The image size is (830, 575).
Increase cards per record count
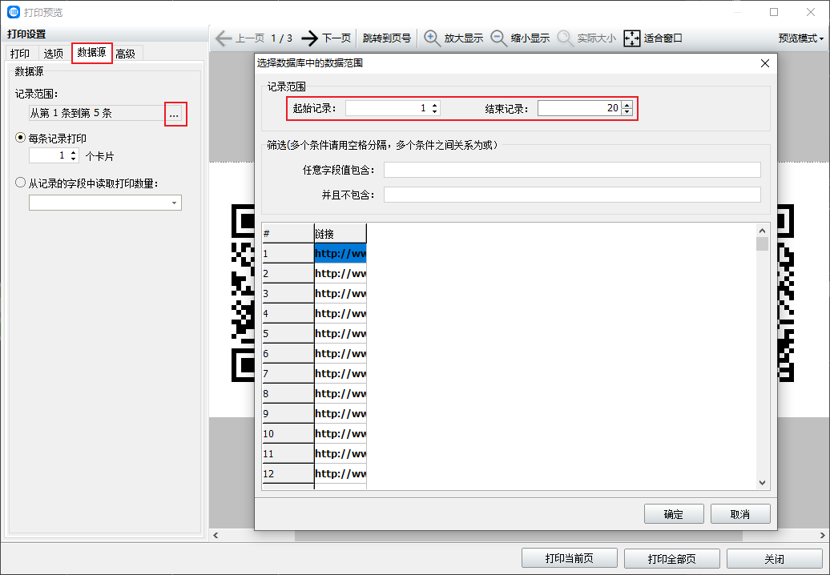click(x=73, y=152)
